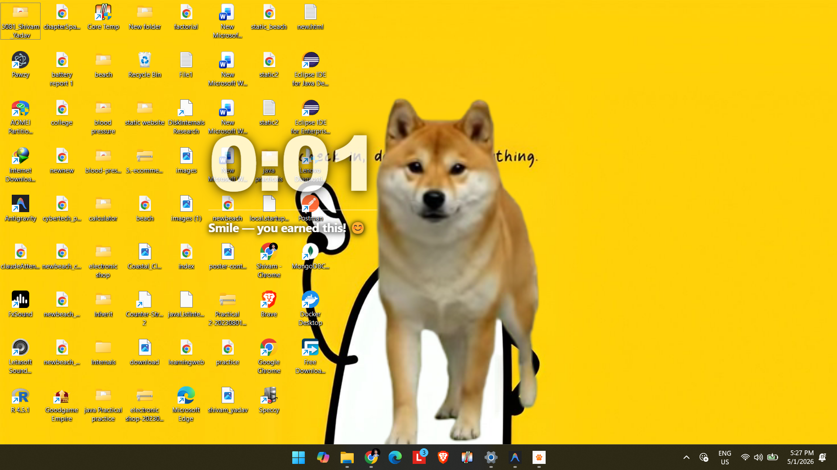This screenshot has width=837, height=470.
Task: Click the Docker Desktop shortcut
Action: [x=311, y=309]
